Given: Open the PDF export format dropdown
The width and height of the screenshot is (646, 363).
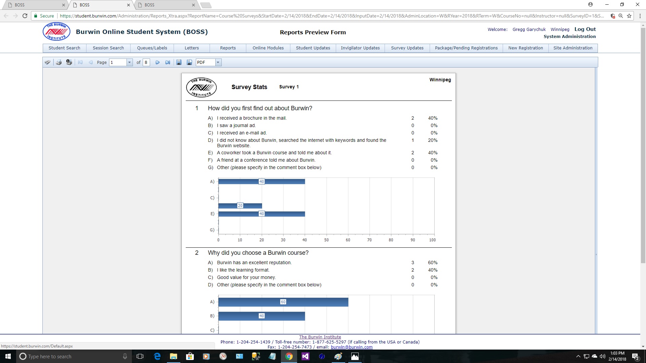Looking at the screenshot, I should click(x=218, y=62).
